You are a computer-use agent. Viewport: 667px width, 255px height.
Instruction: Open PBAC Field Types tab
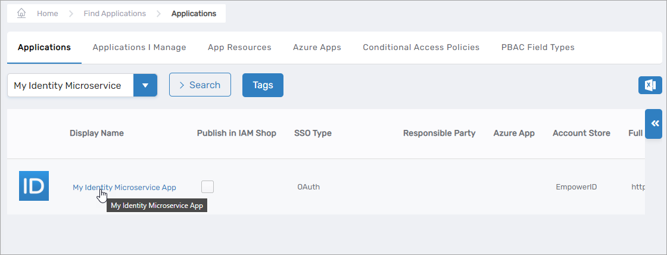click(x=538, y=47)
